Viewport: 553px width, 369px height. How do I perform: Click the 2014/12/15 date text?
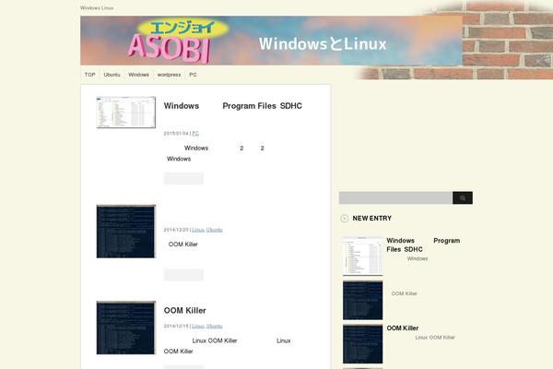[176, 327]
